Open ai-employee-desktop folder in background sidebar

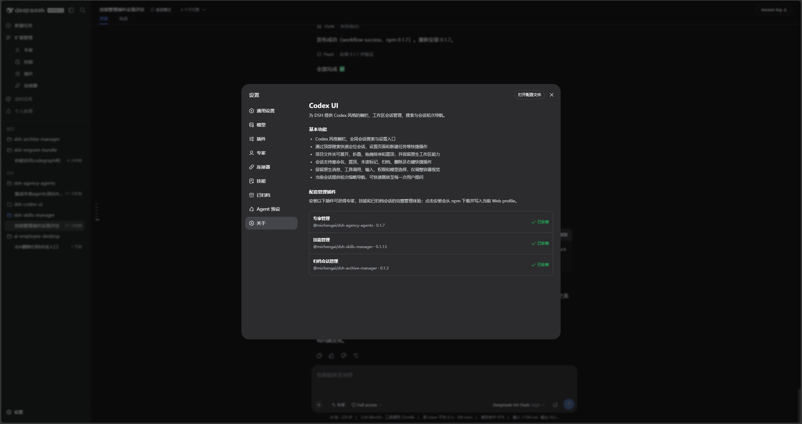point(45,236)
